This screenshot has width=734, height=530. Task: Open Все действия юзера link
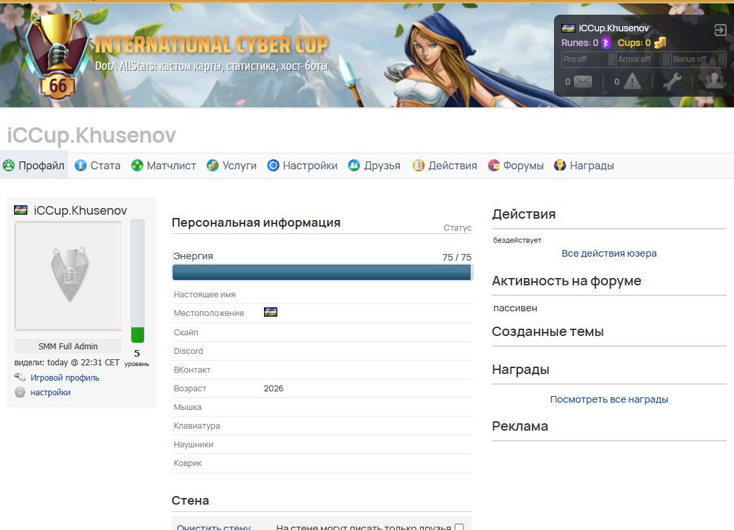(x=609, y=253)
